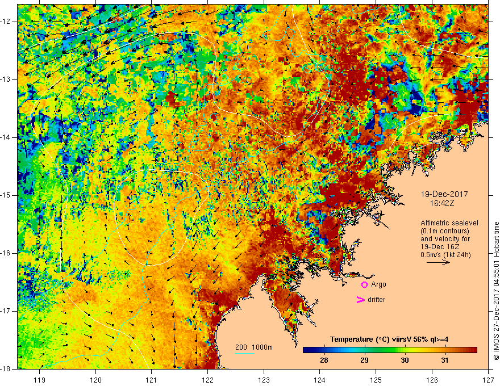
Task: Click longitude axis label '119'
Action: tap(40, 380)
